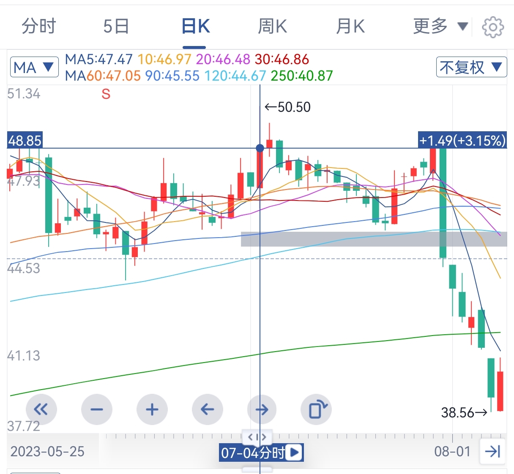Jump to latest candle arrow
Viewport: 514px width, 474px height.
tap(493, 452)
